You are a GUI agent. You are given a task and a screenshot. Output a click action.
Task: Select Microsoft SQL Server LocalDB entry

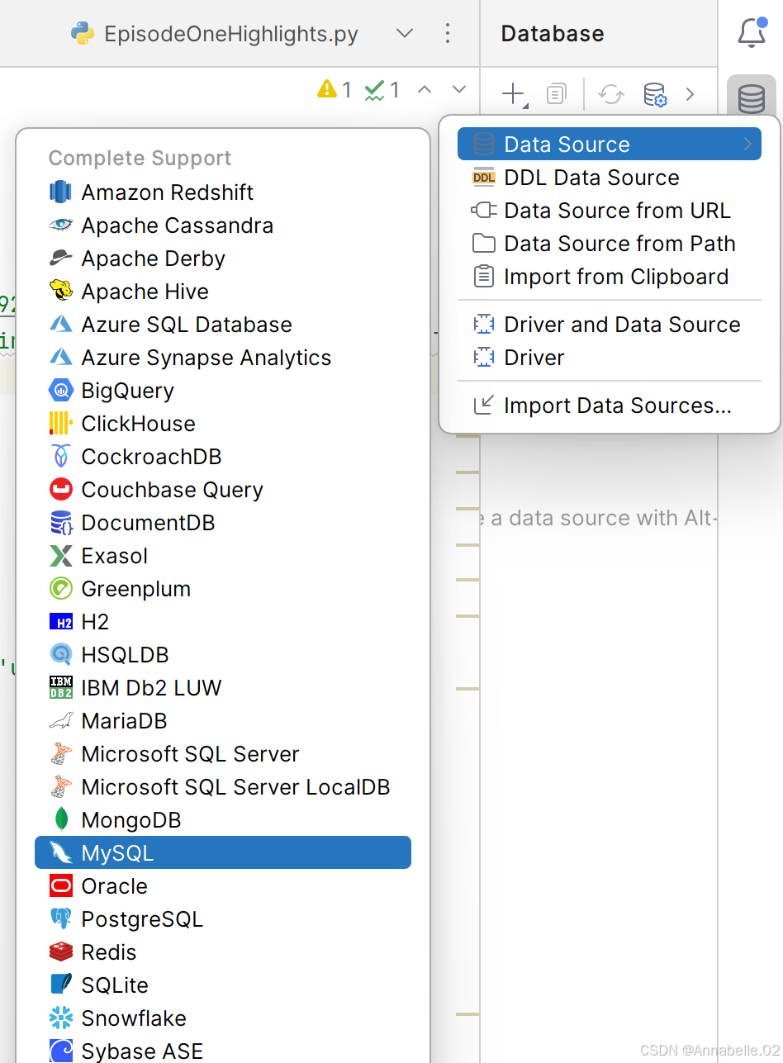click(223, 787)
